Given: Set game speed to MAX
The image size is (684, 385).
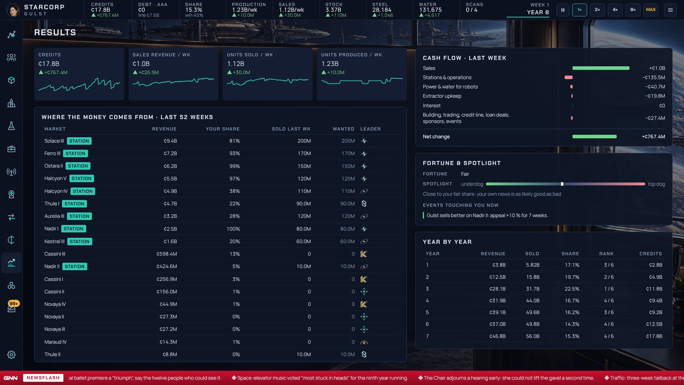Looking at the screenshot, I should click(651, 10).
